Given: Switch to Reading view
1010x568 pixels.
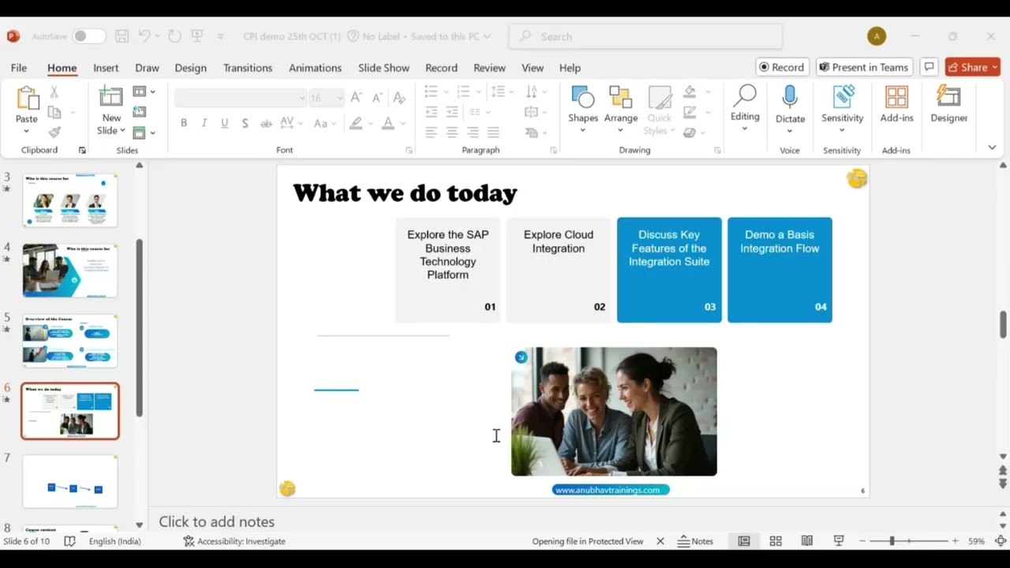Looking at the screenshot, I should click(807, 541).
